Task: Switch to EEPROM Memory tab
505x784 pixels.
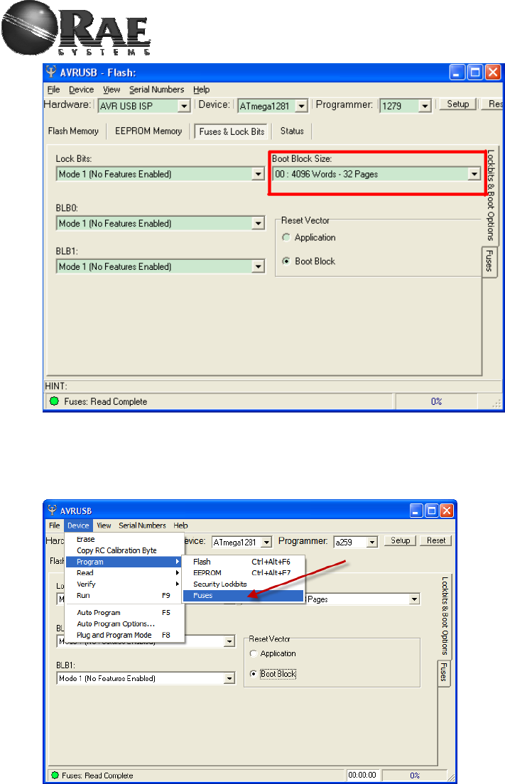Action: [148, 131]
